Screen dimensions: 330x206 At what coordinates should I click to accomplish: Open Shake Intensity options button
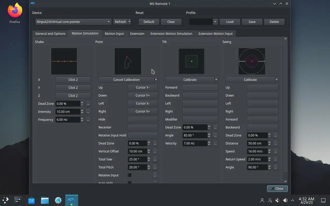(x=88, y=111)
